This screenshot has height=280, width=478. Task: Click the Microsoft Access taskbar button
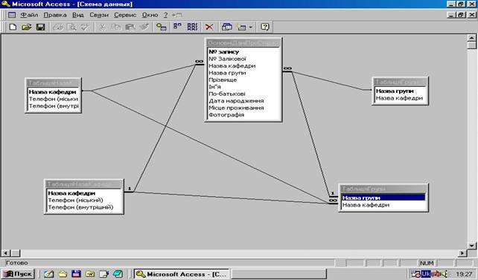pos(182,274)
